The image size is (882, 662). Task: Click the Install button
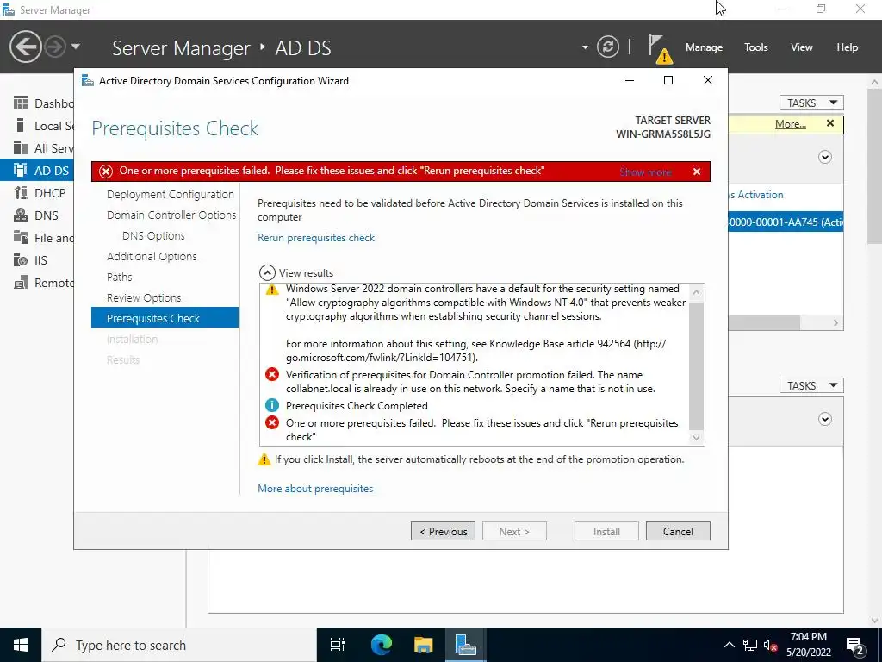(x=606, y=531)
